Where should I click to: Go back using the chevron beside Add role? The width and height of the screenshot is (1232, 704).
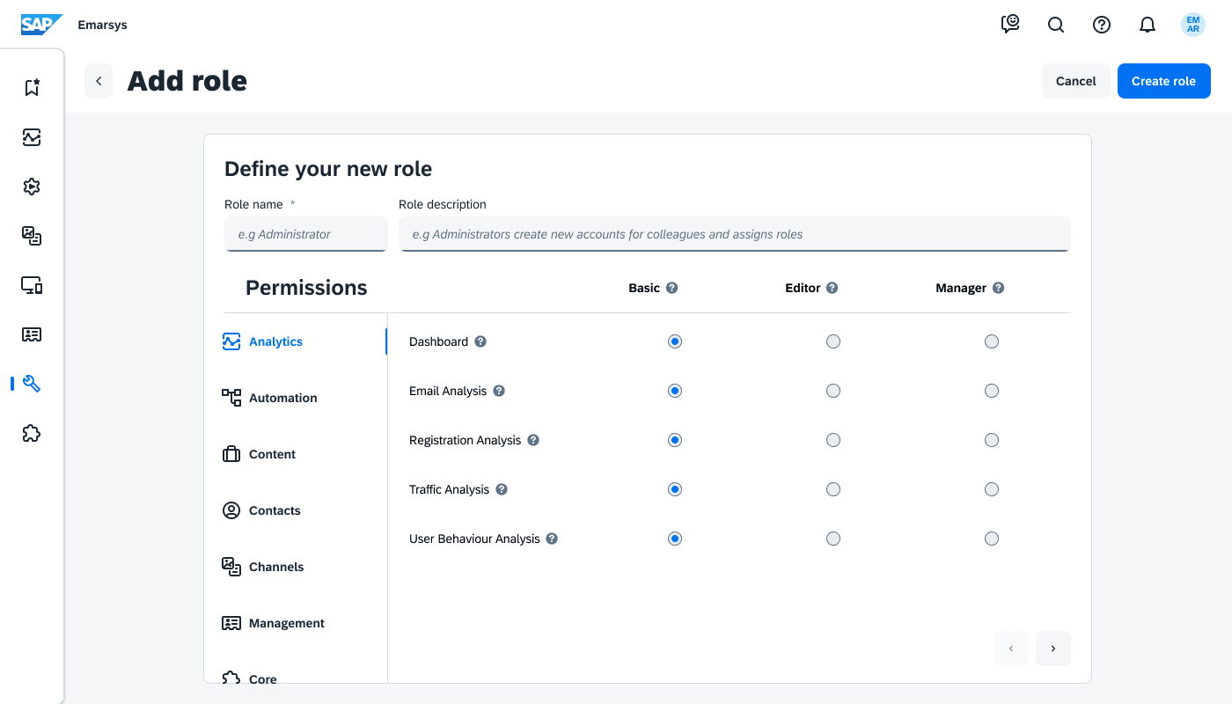tap(99, 81)
